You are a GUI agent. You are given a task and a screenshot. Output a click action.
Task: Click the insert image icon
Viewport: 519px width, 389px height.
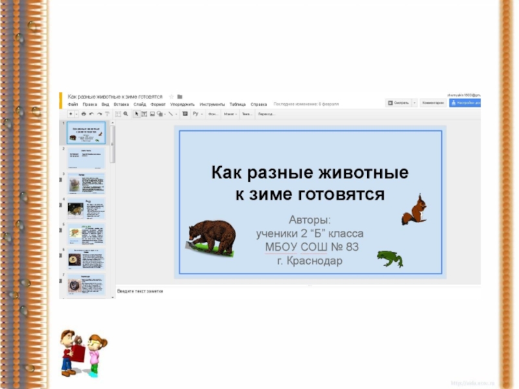coord(152,114)
